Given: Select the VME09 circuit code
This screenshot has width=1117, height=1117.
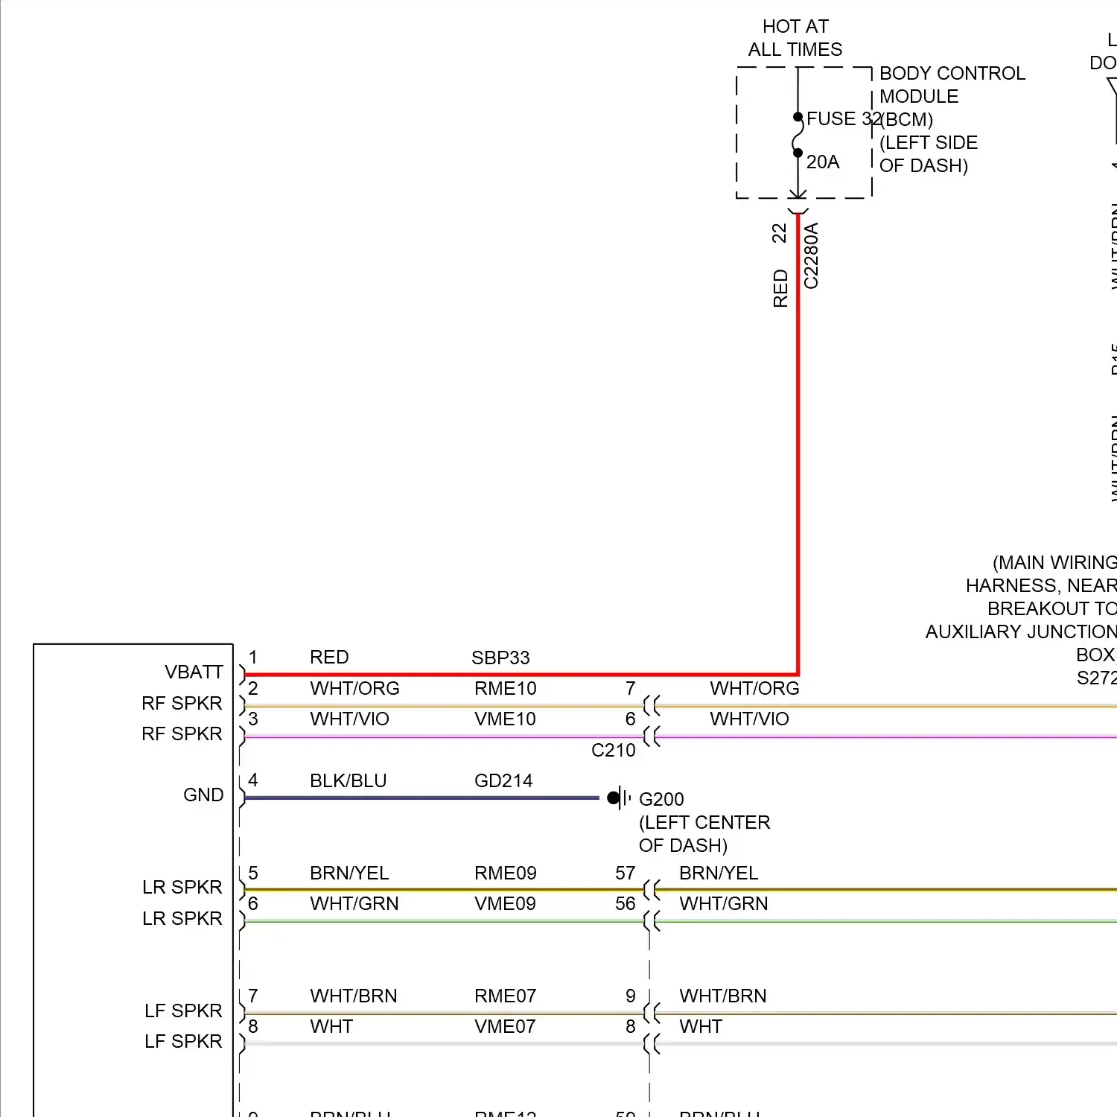Looking at the screenshot, I should 505,904.
